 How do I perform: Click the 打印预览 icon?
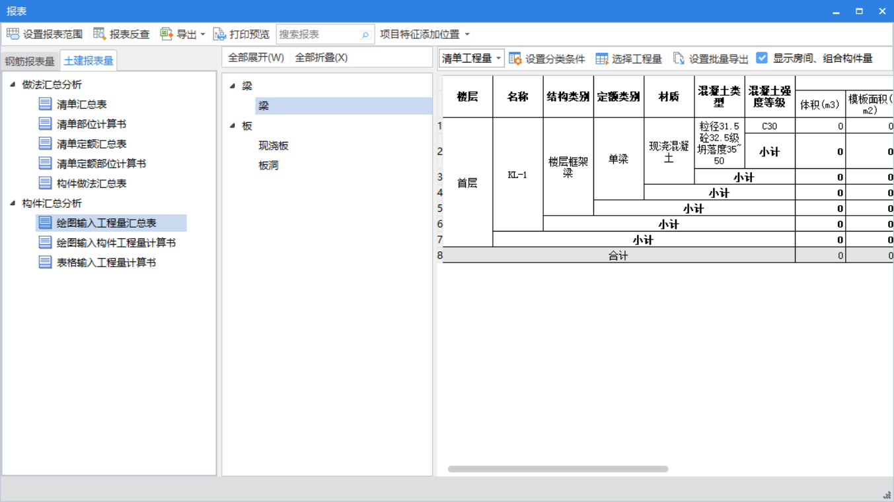point(220,34)
